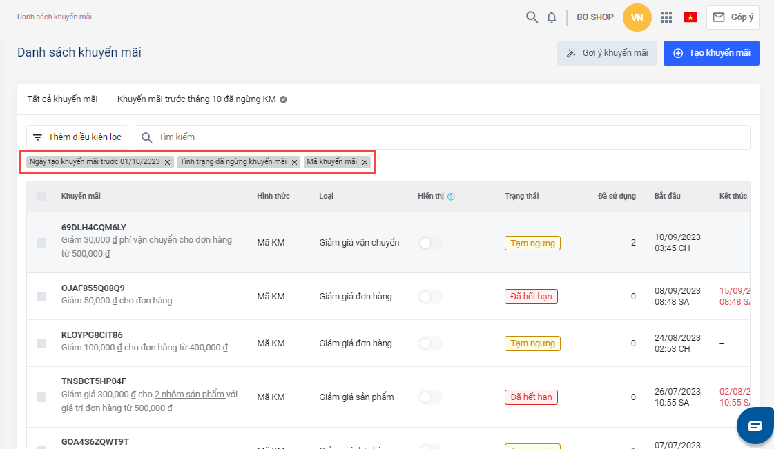The image size is (774, 449).
Task: Switch to 'Tất cả khuyến mãi' tab
Action: coord(62,99)
